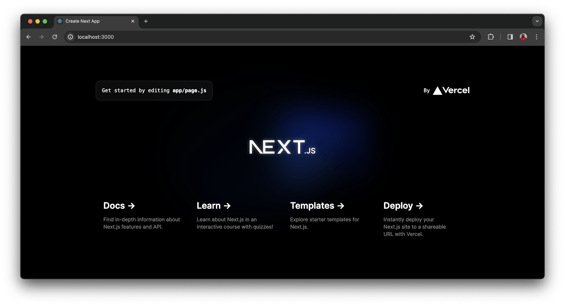Open the Docs link
Image resolution: width=565 pixels, height=306 pixels.
pyautogui.click(x=119, y=206)
